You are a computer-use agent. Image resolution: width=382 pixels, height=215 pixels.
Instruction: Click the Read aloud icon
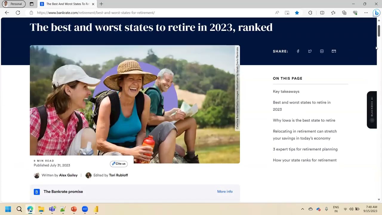click(x=277, y=13)
